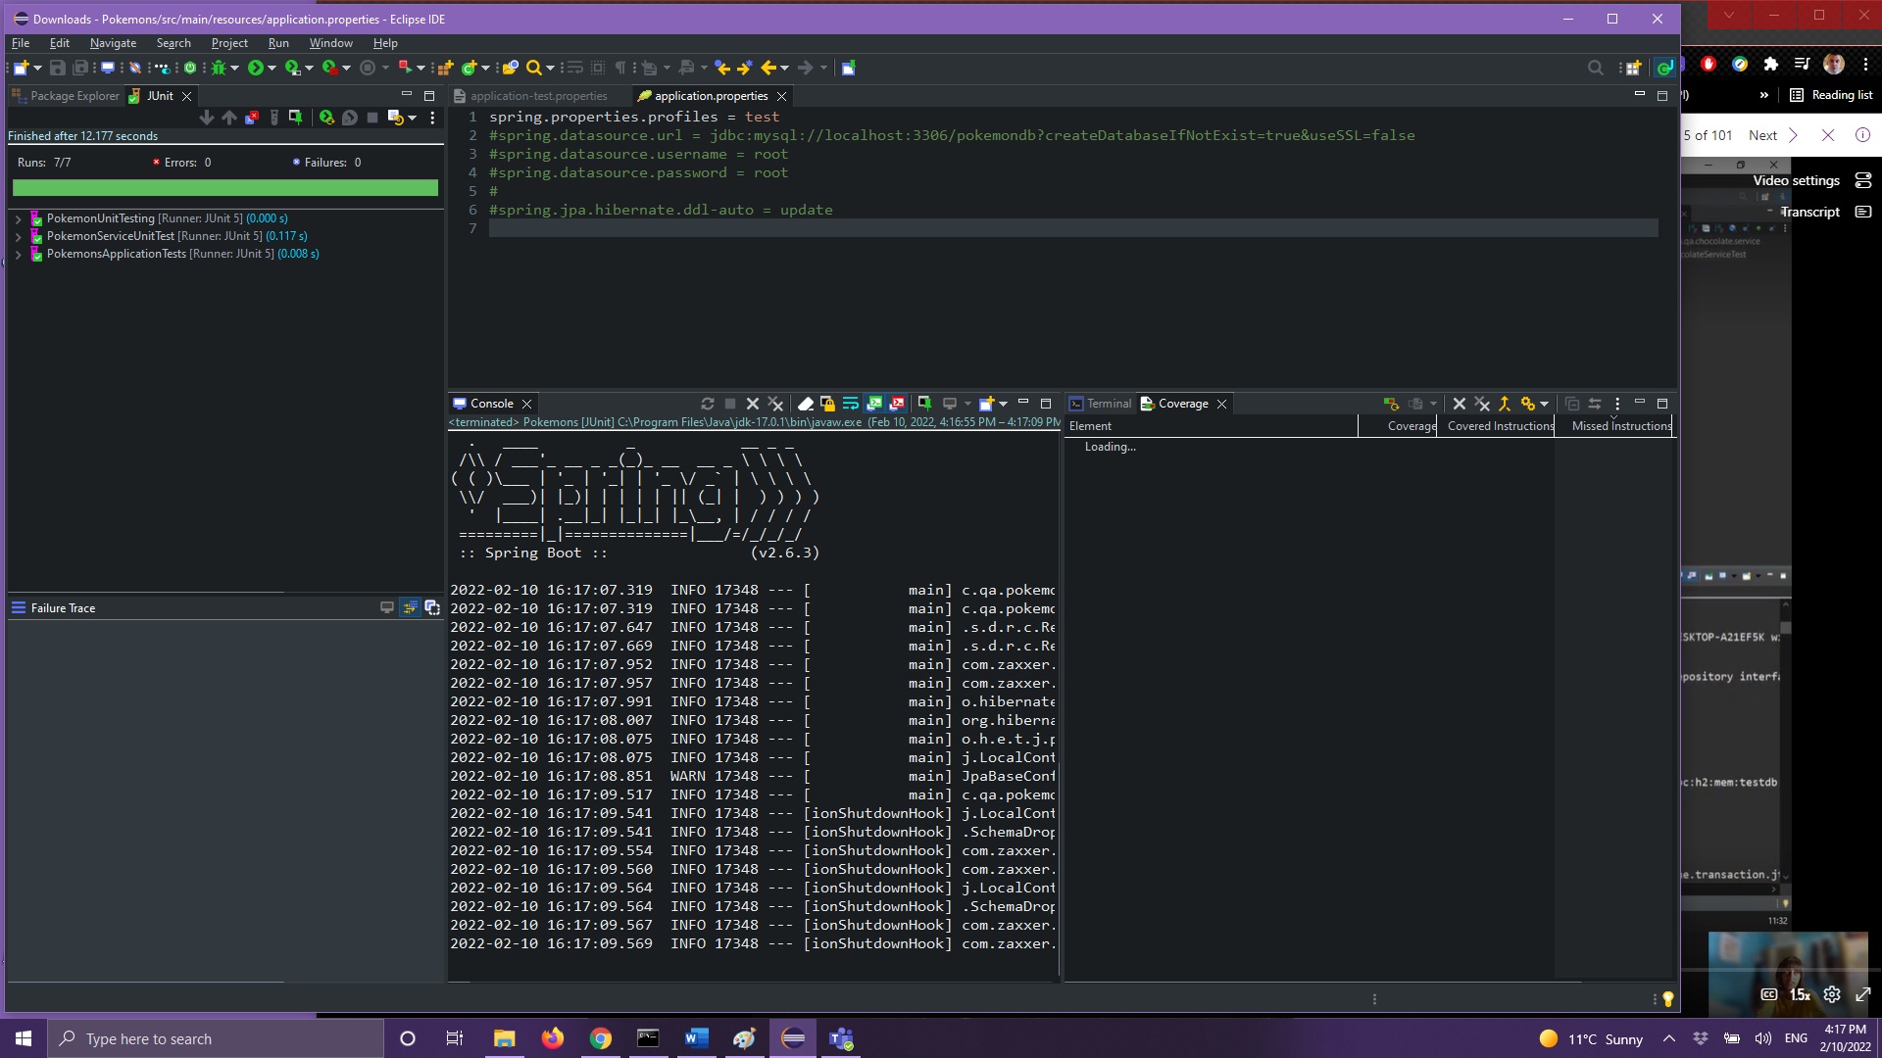Image resolution: width=1882 pixels, height=1058 pixels.
Task: Click Rerun Test in JUnit view
Action: (x=326, y=118)
